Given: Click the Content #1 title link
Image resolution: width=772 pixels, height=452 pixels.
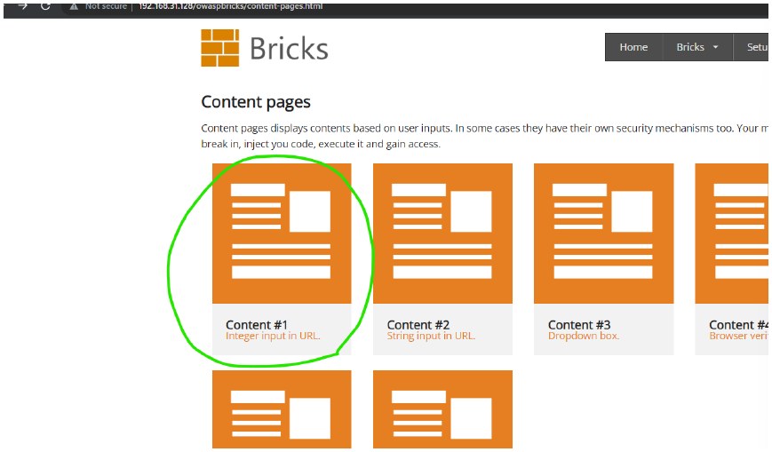Looking at the screenshot, I should [257, 325].
